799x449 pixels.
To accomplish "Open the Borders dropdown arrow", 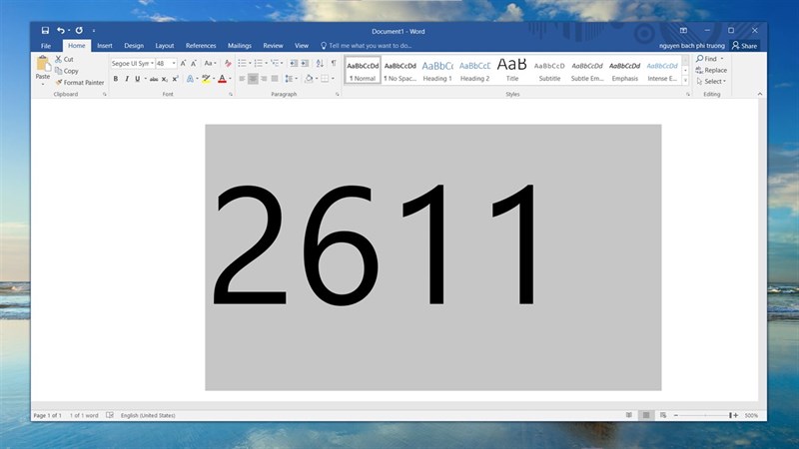I will click(333, 79).
